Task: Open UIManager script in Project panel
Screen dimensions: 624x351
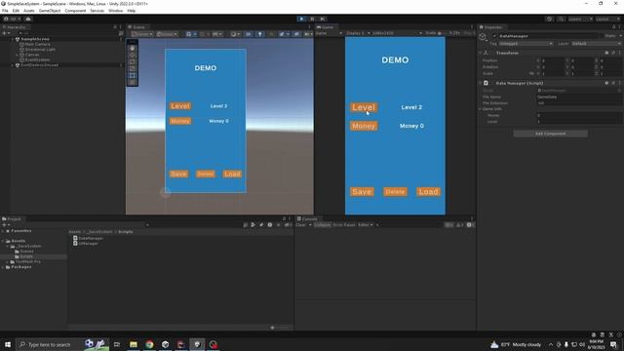Action: coord(86,243)
